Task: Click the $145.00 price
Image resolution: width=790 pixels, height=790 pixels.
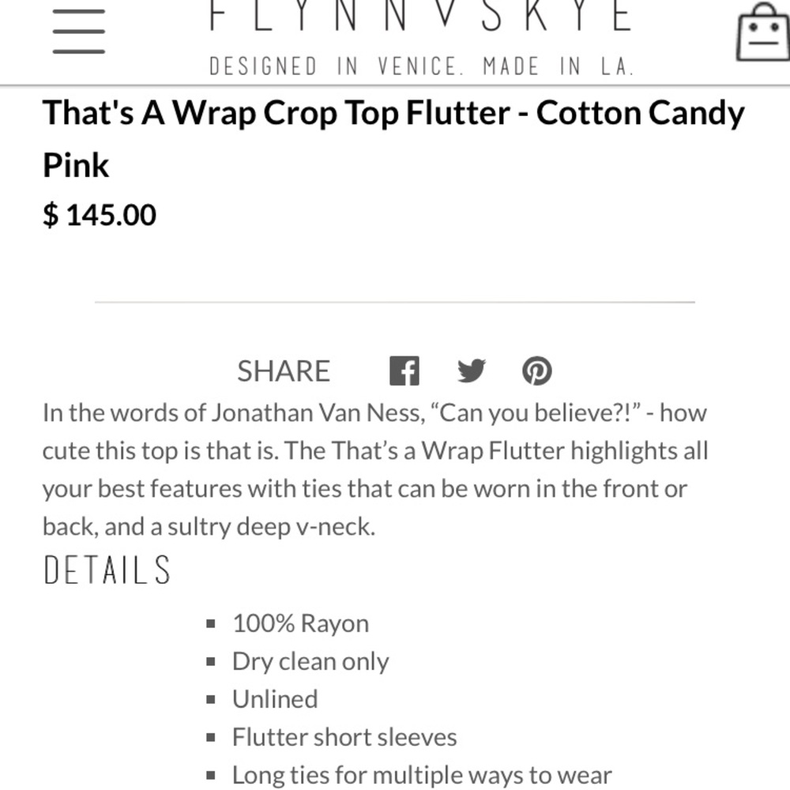Action: coord(100,215)
